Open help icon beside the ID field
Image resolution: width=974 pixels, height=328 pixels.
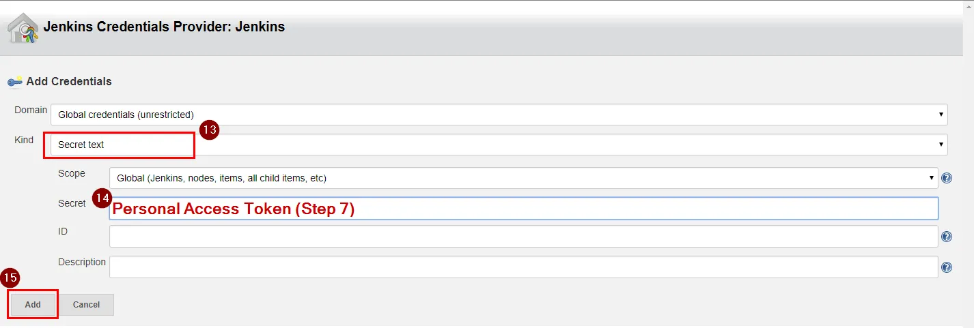click(x=947, y=237)
